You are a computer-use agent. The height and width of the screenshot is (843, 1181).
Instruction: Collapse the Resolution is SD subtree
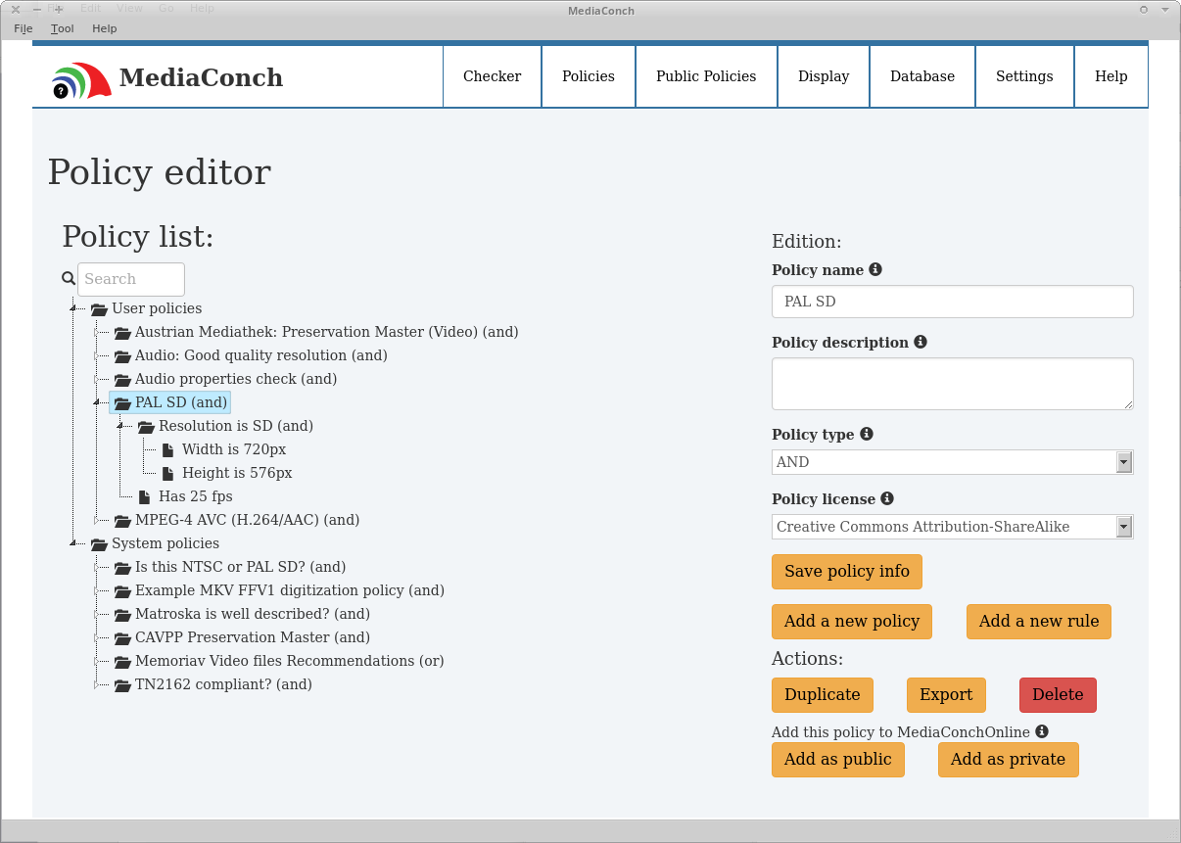coord(120,426)
